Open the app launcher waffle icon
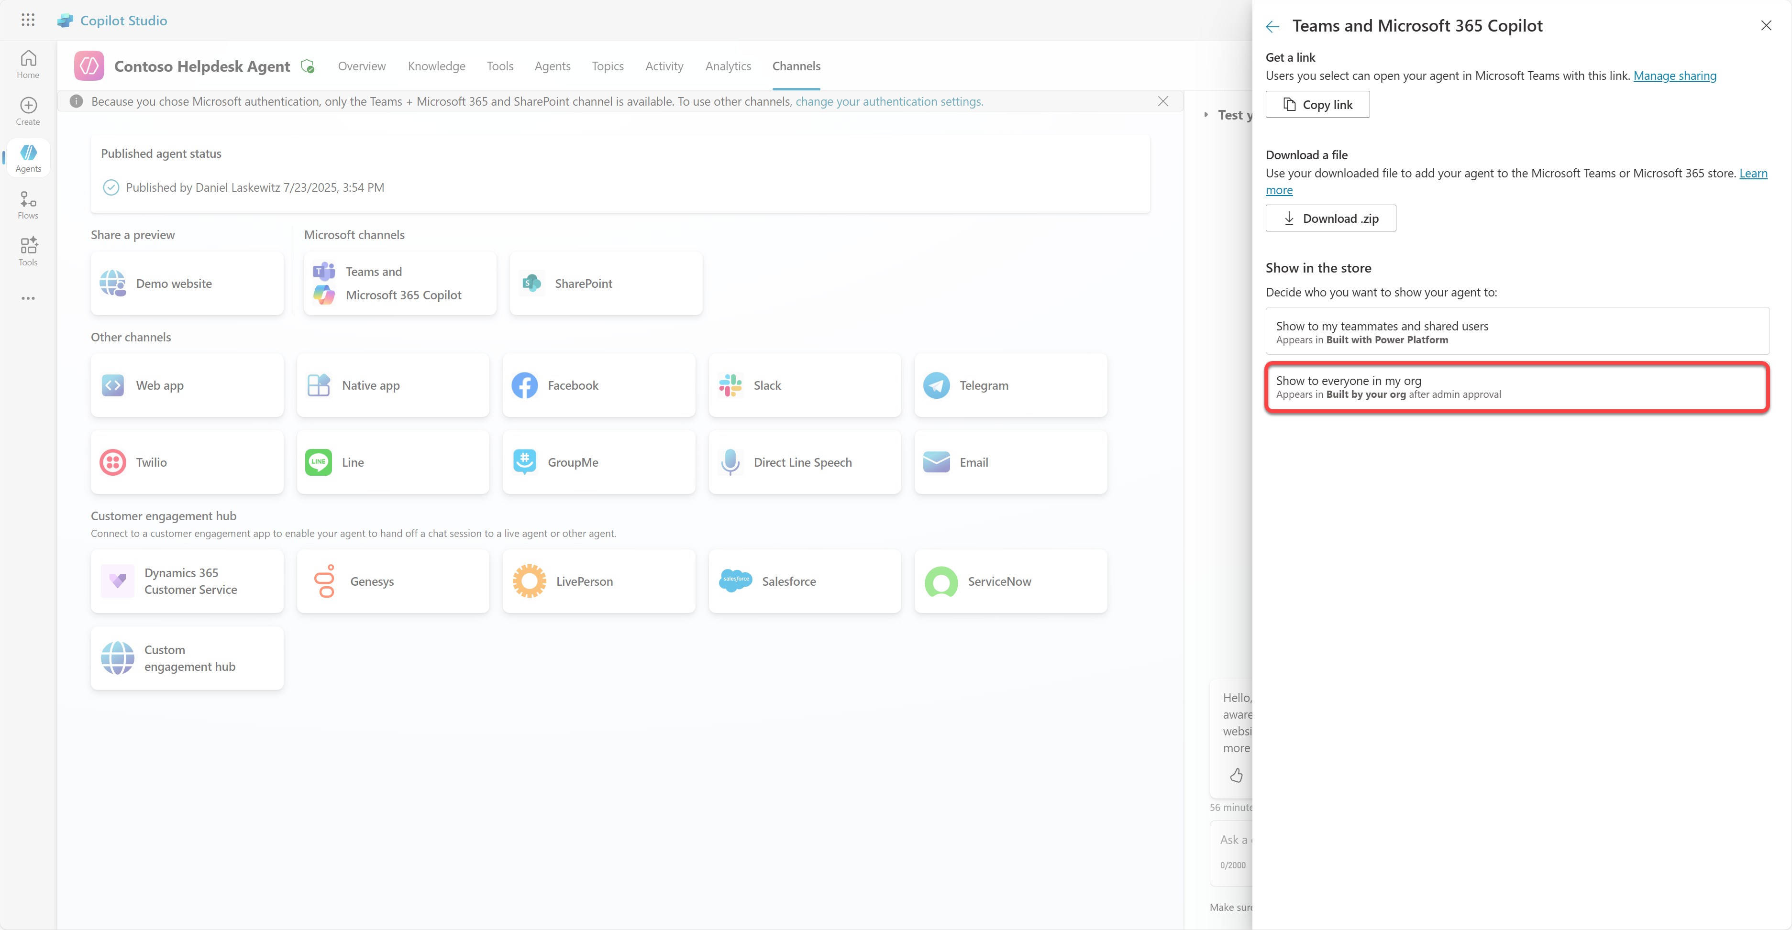Image resolution: width=1792 pixels, height=930 pixels. pyautogui.click(x=28, y=20)
